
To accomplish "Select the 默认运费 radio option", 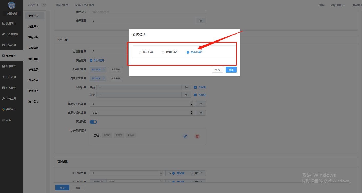I will tap(146, 52).
